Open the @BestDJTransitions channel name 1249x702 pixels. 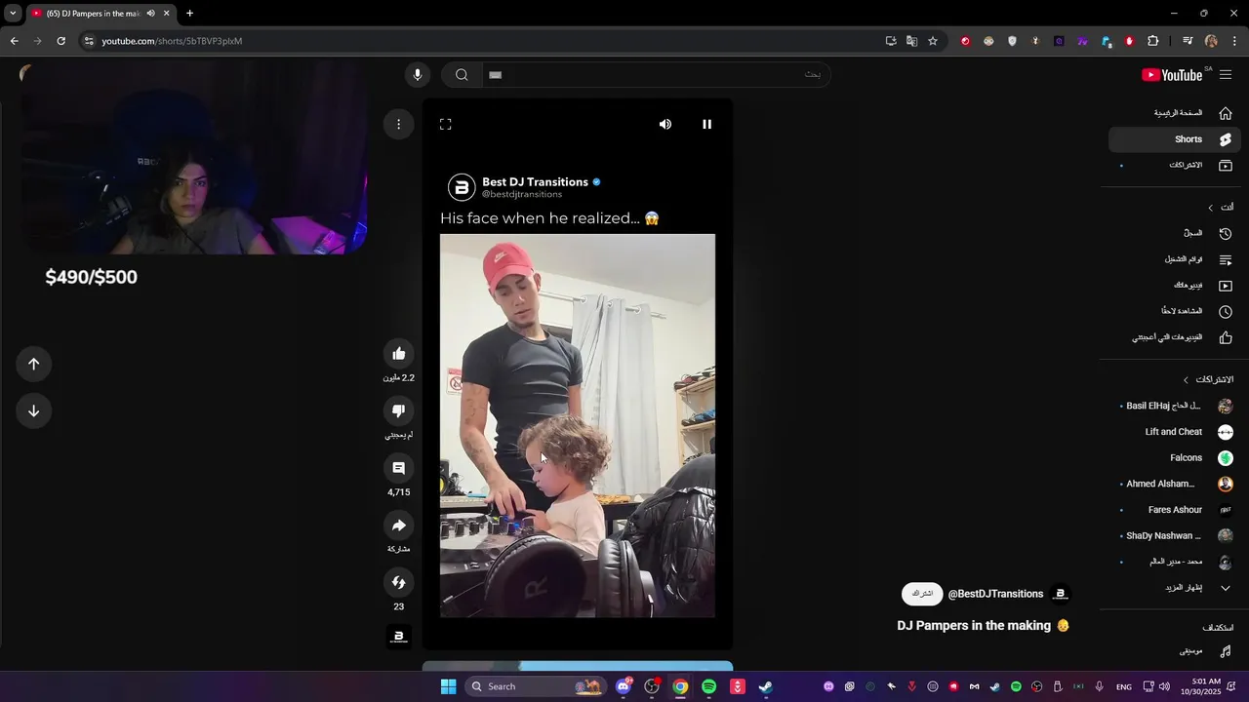pos(995,594)
